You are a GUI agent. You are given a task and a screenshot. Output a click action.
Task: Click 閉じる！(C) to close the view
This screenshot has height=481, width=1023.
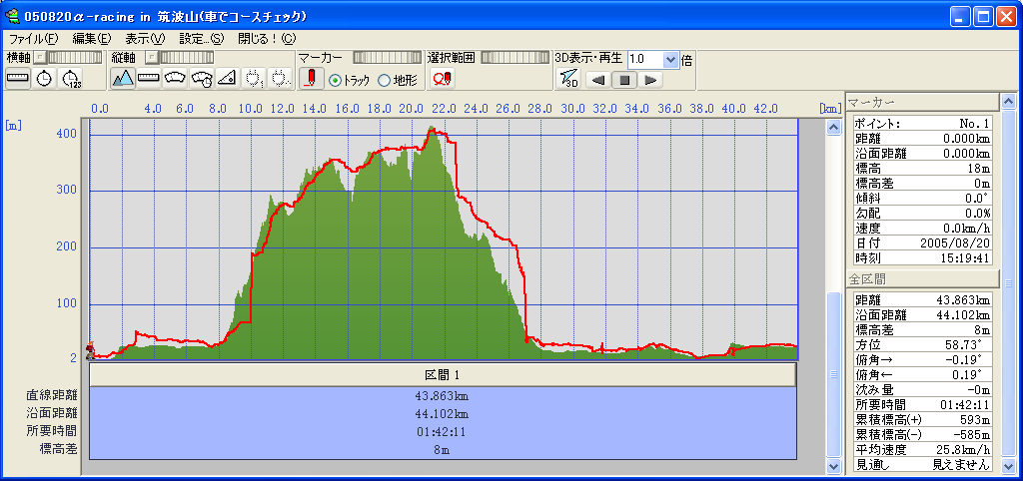[266, 38]
